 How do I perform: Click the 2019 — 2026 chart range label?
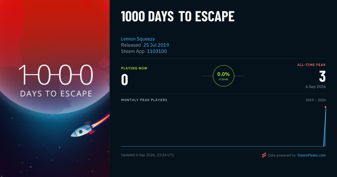[x=316, y=100]
